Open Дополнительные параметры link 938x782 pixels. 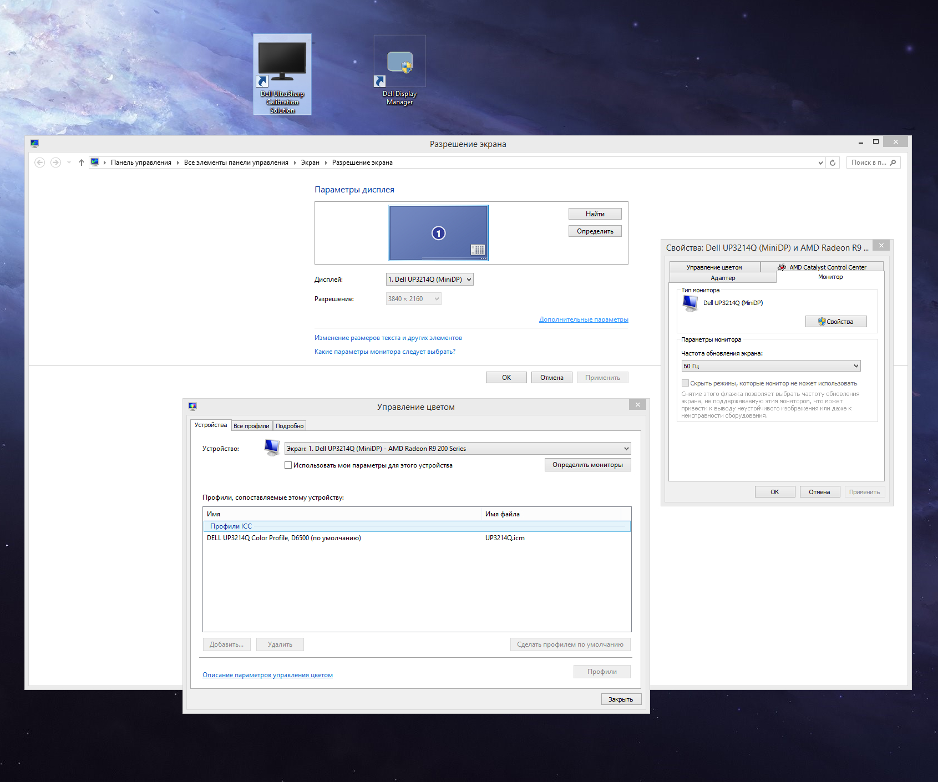coord(584,319)
